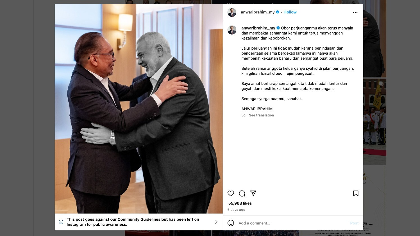Click the verified badge next to header username
The width and height of the screenshot is (420, 236).
278,12
